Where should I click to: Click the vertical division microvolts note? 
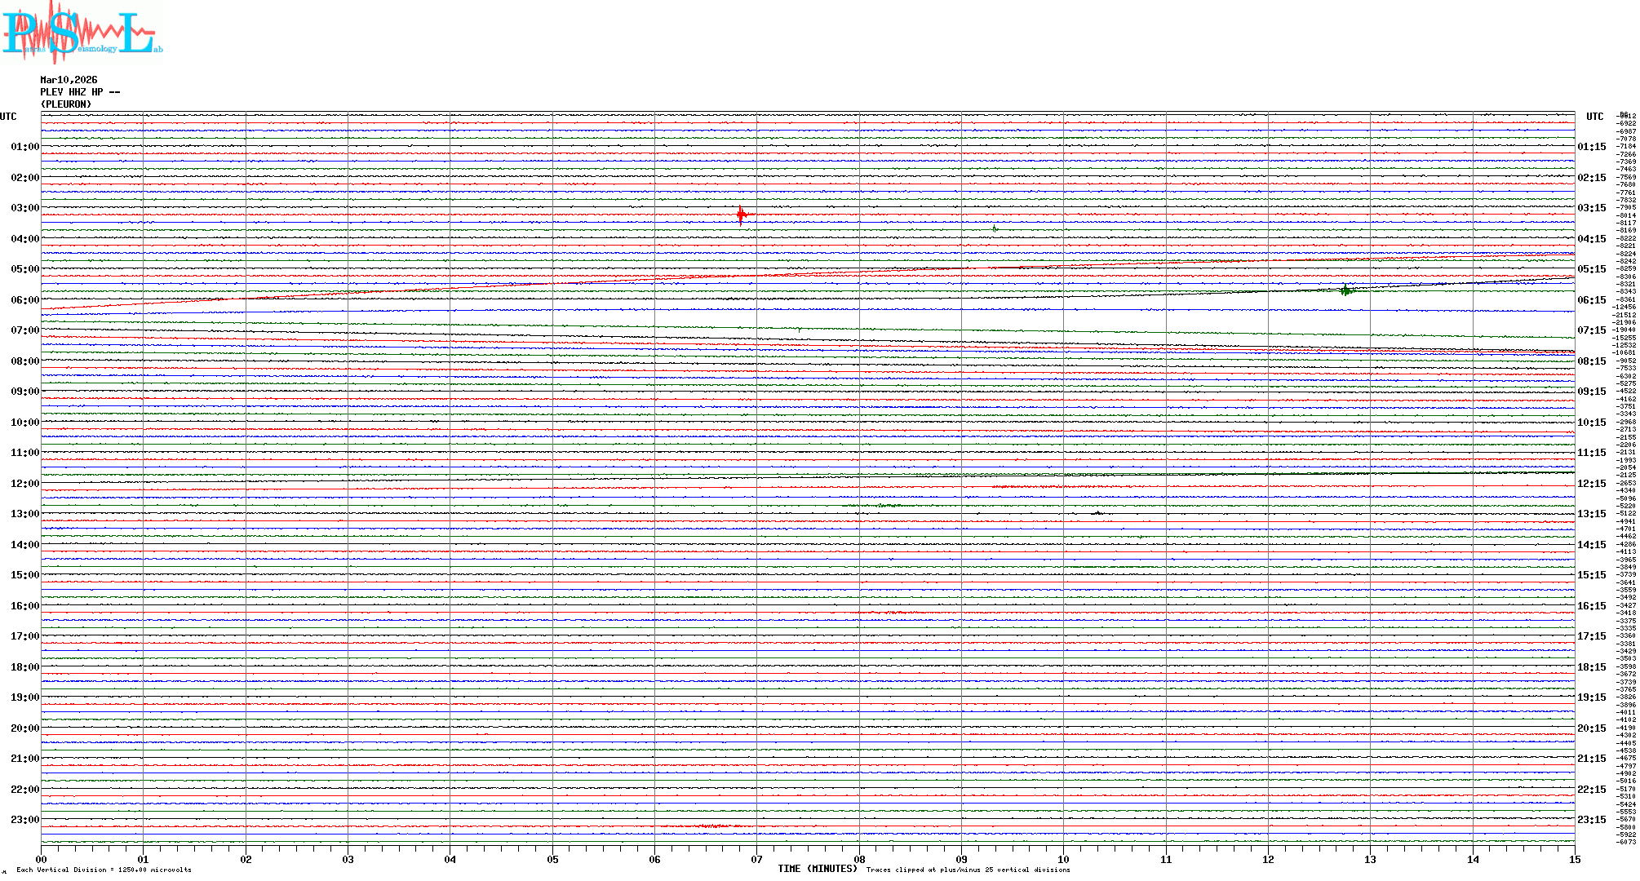pyautogui.click(x=104, y=870)
